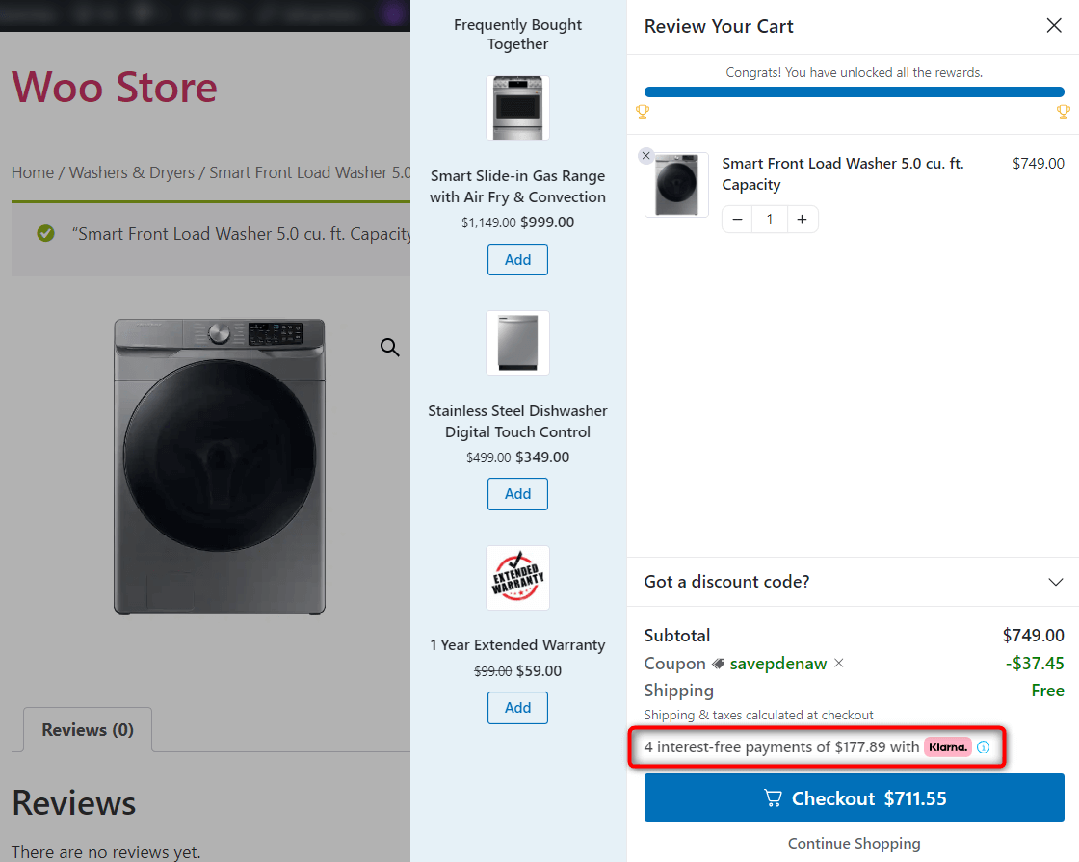Image resolution: width=1079 pixels, height=862 pixels.
Task: Open Washers & Dryers breadcrumb category
Action: (x=132, y=172)
